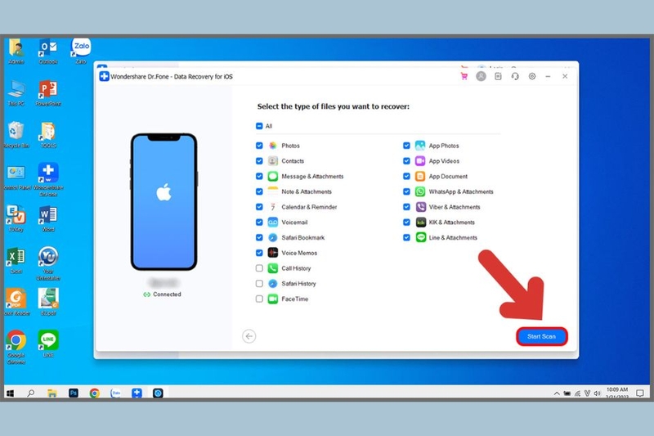Select the Word desktop shortcut
Screen dimensions: 654x436
[x=48, y=218]
